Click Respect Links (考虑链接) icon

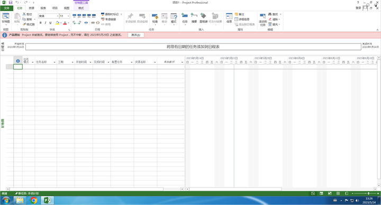click(103, 19)
